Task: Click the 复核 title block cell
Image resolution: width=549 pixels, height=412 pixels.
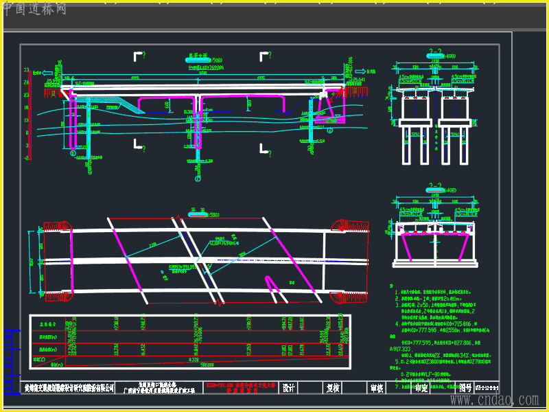Action: (x=332, y=388)
